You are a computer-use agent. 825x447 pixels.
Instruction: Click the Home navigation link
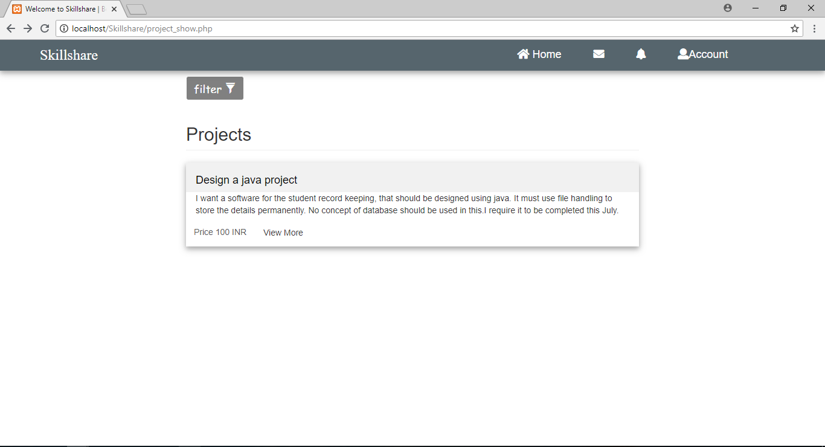click(539, 54)
